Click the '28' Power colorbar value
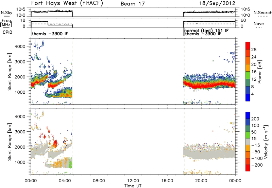This screenshot has height=188, width=272. click(254, 50)
